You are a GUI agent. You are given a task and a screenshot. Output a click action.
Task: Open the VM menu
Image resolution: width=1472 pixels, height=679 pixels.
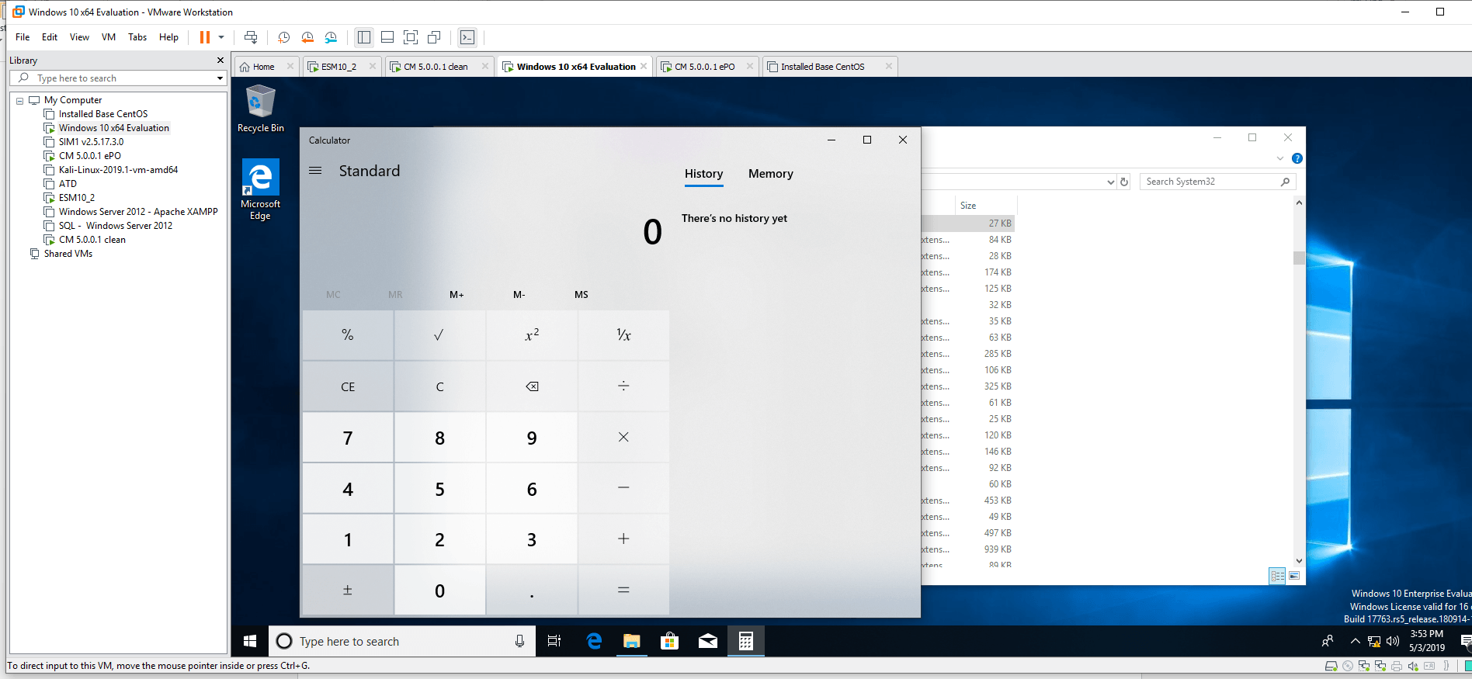point(109,37)
